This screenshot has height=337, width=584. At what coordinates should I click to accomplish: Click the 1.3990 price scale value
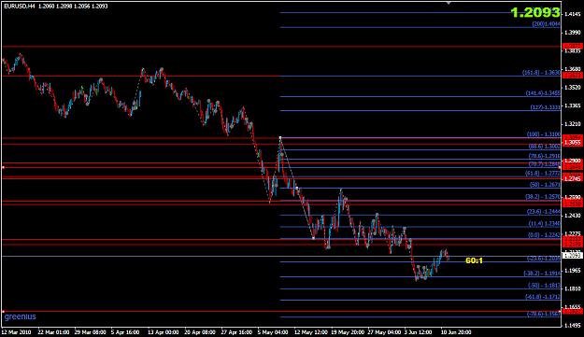click(573, 33)
